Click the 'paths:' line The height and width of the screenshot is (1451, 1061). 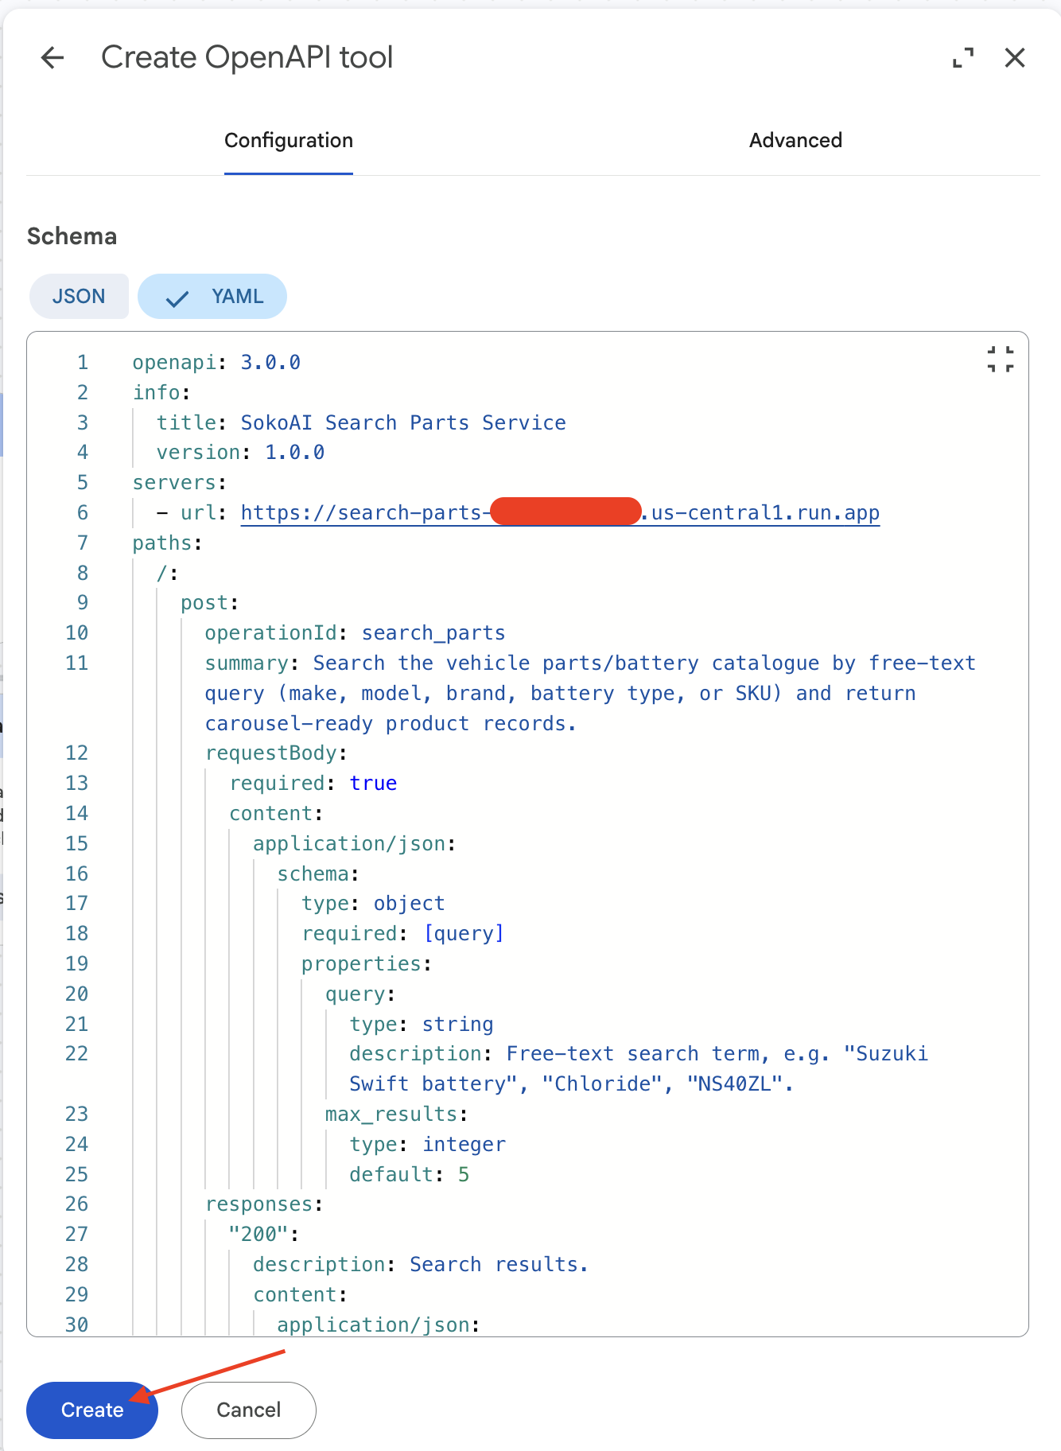click(168, 543)
